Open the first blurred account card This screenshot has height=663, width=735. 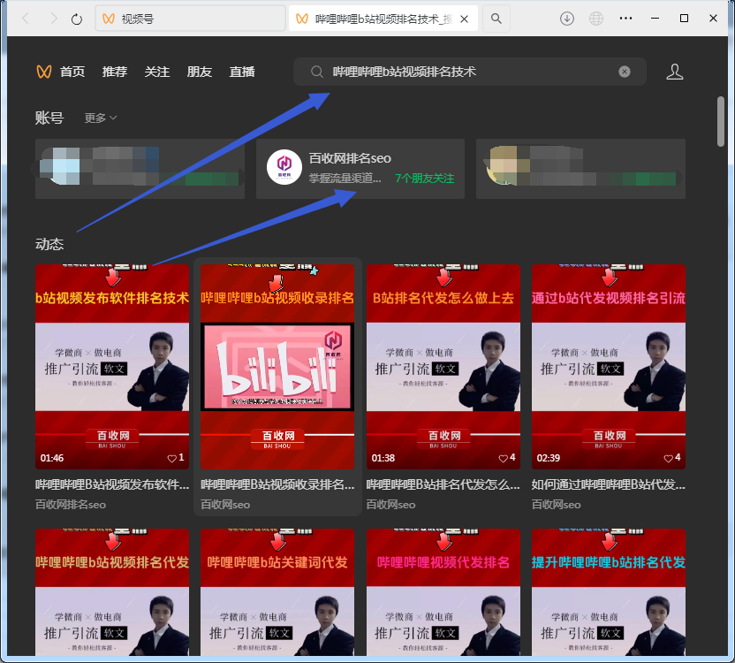click(140, 169)
